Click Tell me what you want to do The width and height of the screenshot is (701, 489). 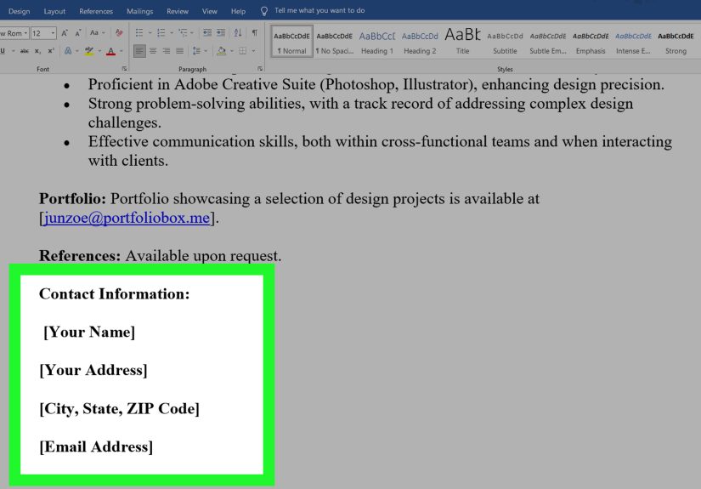319,11
